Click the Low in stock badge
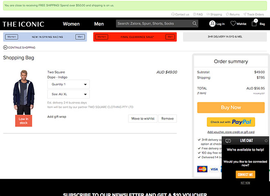 (24, 121)
